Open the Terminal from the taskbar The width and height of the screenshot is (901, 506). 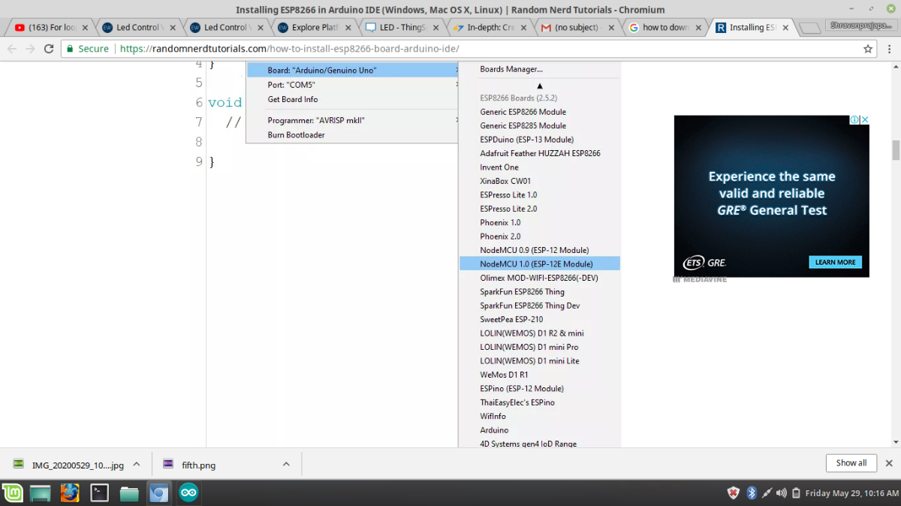coord(99,493)
